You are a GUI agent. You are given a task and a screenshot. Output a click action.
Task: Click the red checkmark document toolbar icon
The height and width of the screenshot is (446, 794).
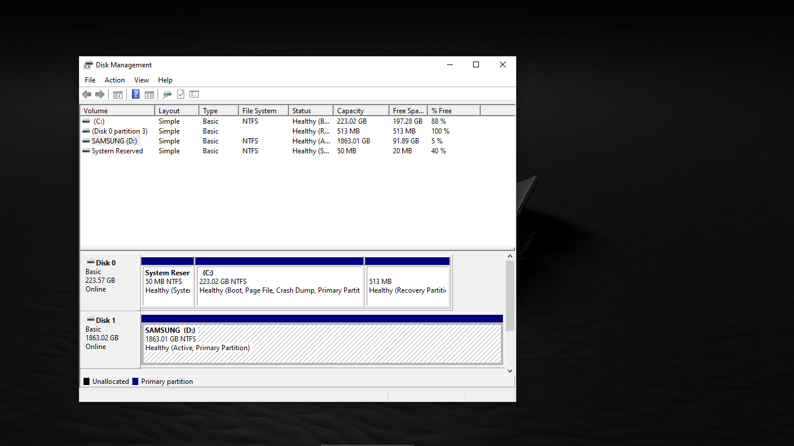coord(181,94)
